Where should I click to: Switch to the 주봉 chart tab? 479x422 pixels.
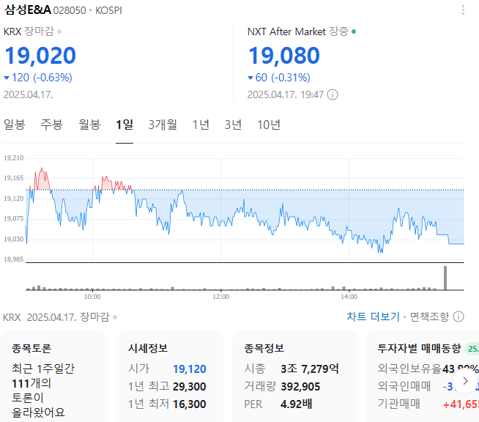click(x=51, y=125)
